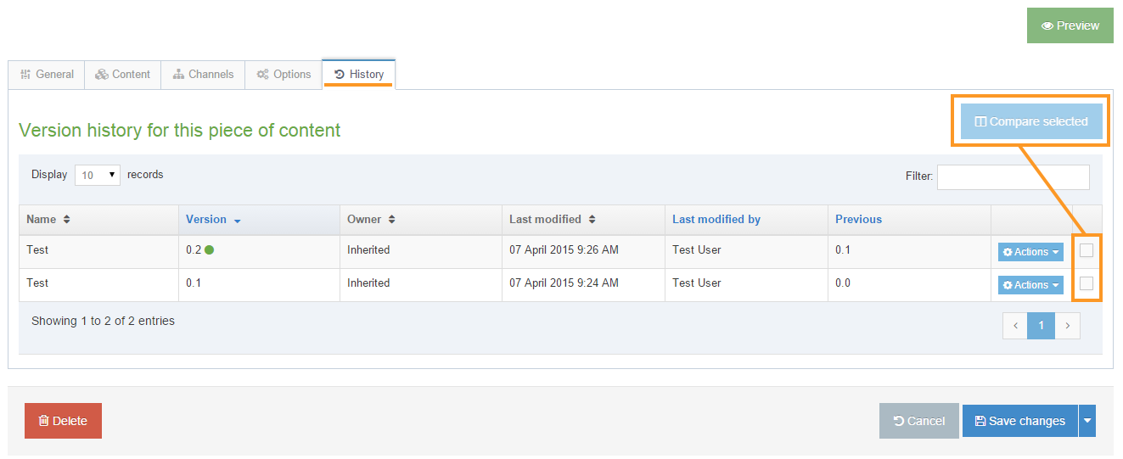Sort by Owner column arrows icon
The image size is (1123, 459).
pos(391,220)
